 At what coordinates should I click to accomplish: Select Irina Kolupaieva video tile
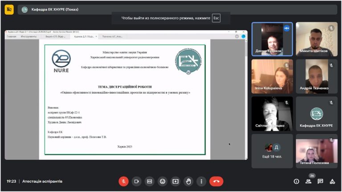(x=272, y=76)
